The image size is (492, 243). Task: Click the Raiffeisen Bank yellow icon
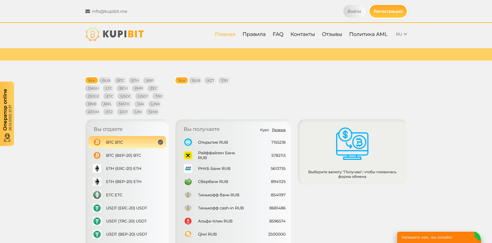click(x=188, y=155)
